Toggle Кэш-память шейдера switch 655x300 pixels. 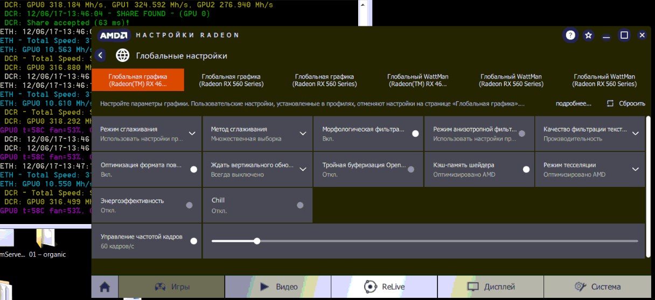pyautogui.click(x=526, y=169)
